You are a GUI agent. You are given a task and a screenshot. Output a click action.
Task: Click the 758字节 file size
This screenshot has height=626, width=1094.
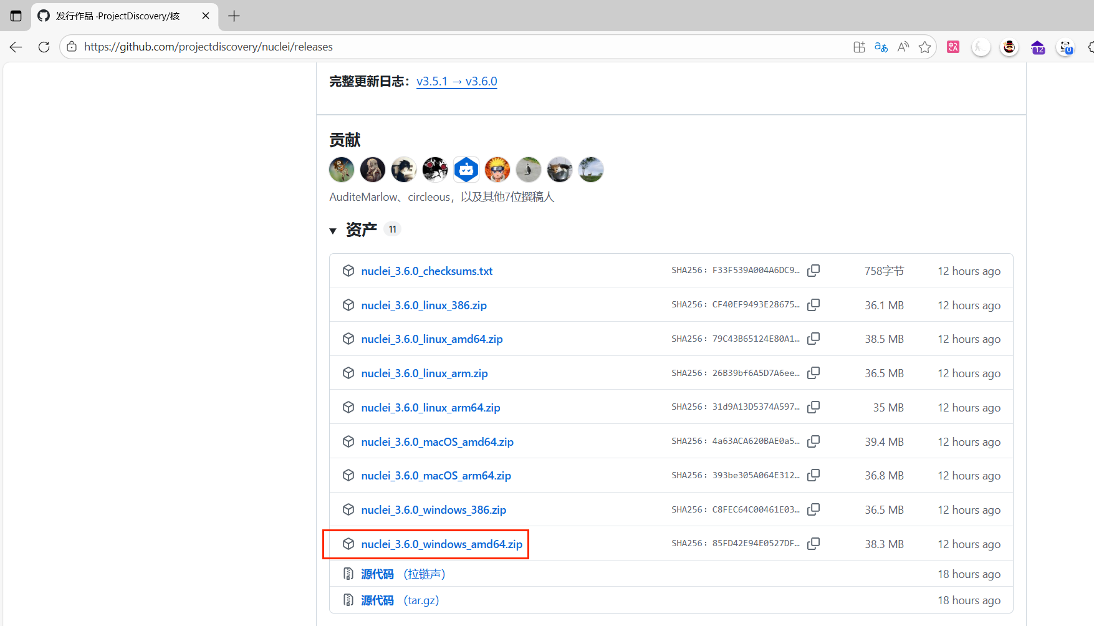[x=884, y=271]
